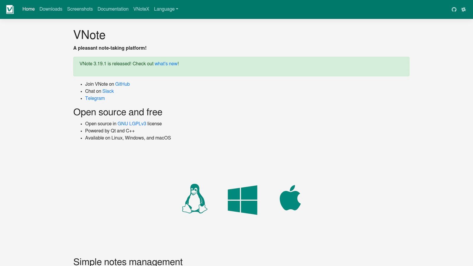Expand the Language dropdown menu
The height and width of the screenshot is (266, 473).
pyautogui.click(x=166, y=9)
